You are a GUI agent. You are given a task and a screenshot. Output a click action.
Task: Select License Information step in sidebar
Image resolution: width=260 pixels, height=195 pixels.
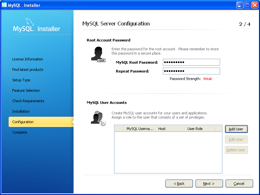[27, 59]
